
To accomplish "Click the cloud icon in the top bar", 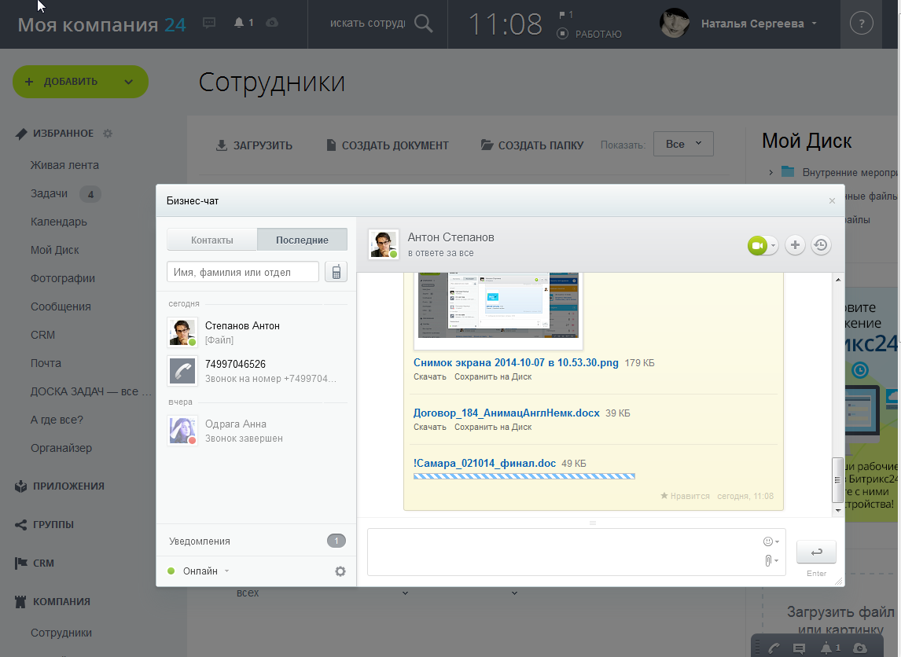I will pos(272,22).
